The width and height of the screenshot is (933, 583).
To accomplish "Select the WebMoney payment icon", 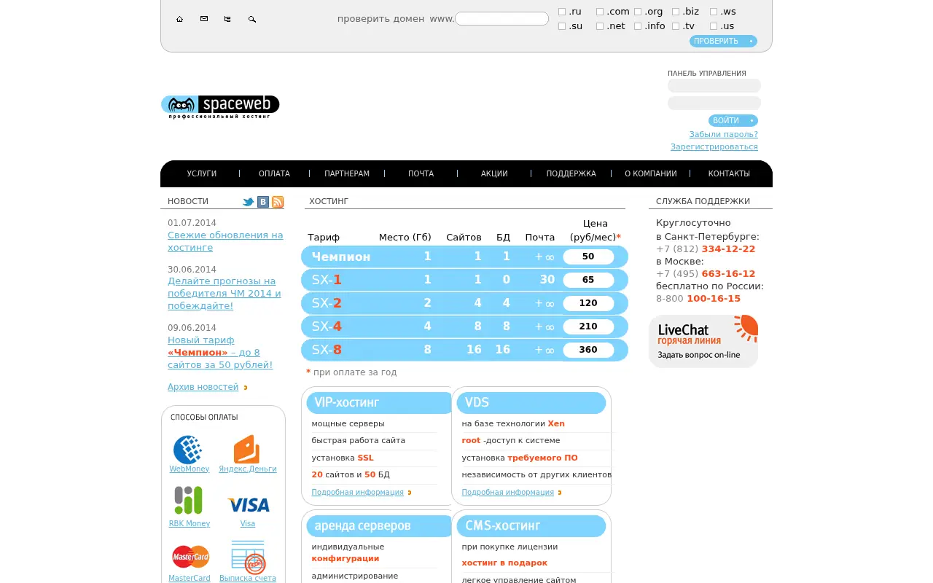I will 188,450.
